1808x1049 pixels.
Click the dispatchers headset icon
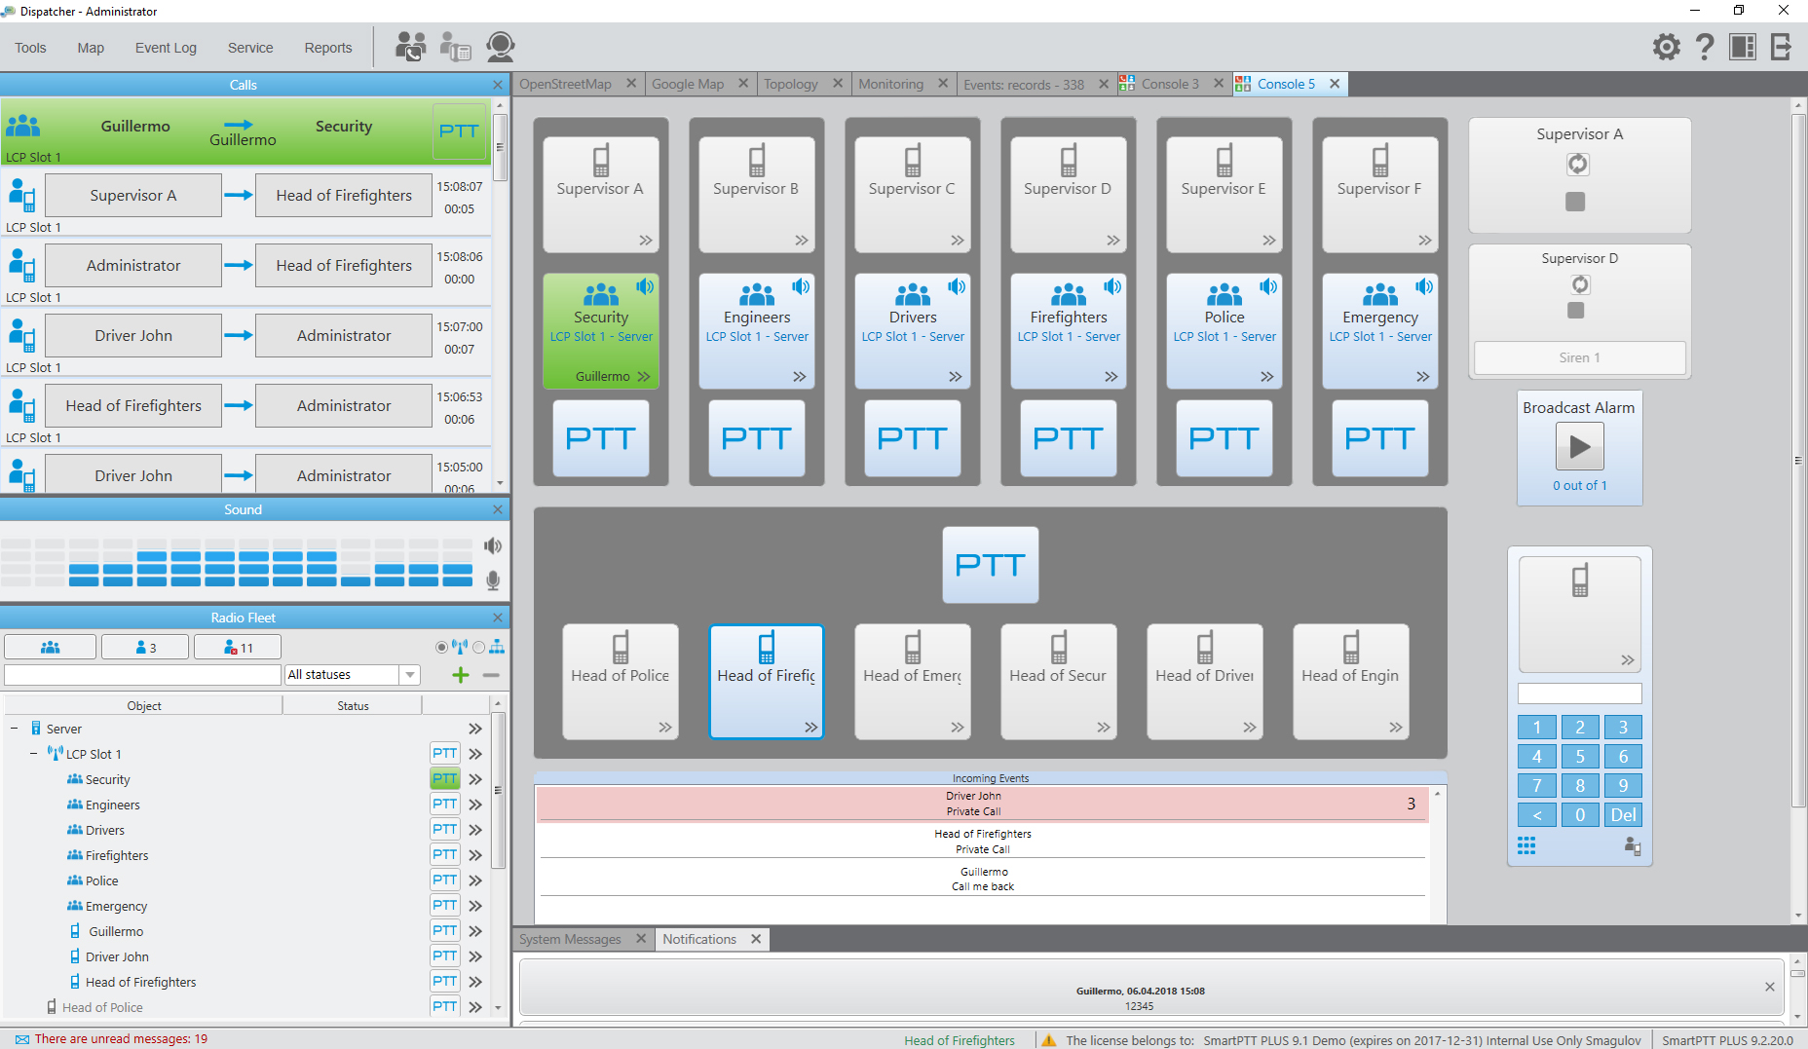pyautogui.click(x=501, y=46)
